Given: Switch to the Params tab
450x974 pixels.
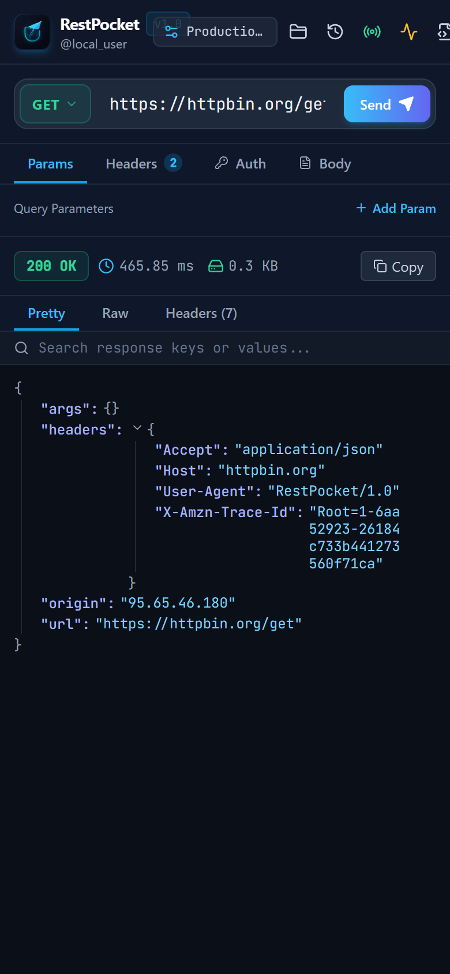Looking at the screenshot, I should point(50,164).
